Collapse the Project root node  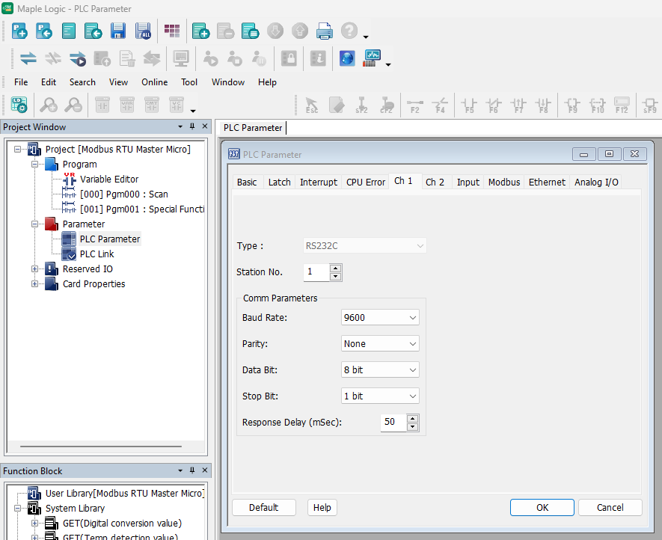(17, 149)
